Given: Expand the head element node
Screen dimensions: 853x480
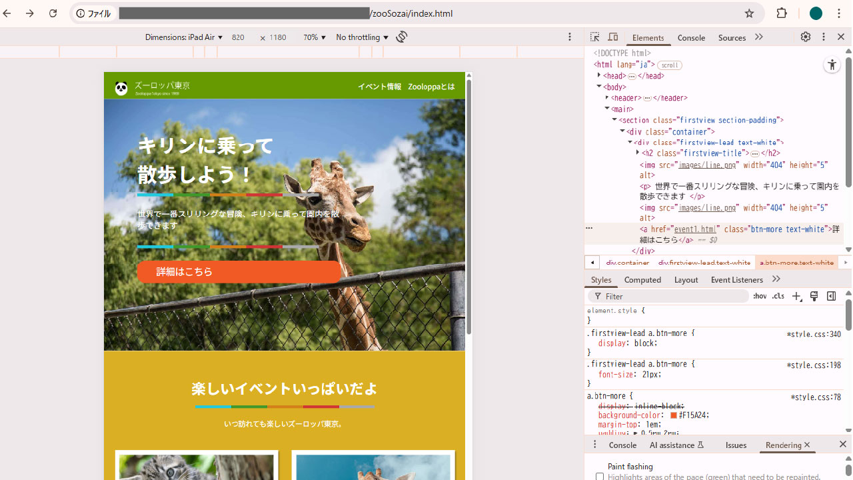Looking at the screenshot, I should point(599,75).
